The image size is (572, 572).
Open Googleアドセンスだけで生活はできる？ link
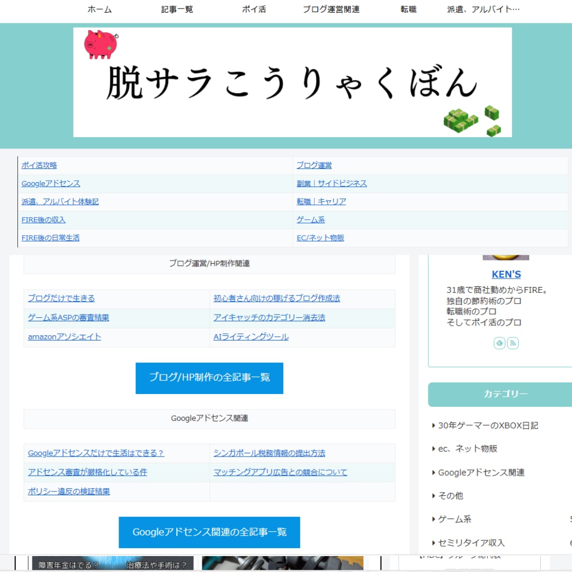[96, 453]
